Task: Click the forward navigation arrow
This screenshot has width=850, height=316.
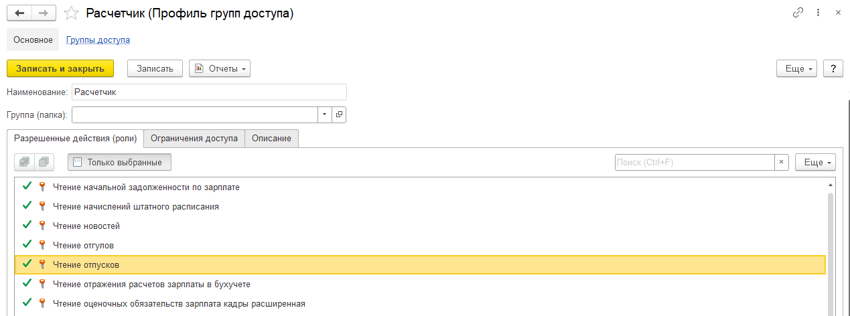Action: coord(44,13)
